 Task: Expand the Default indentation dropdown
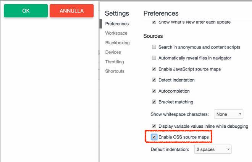click(212, 149)
